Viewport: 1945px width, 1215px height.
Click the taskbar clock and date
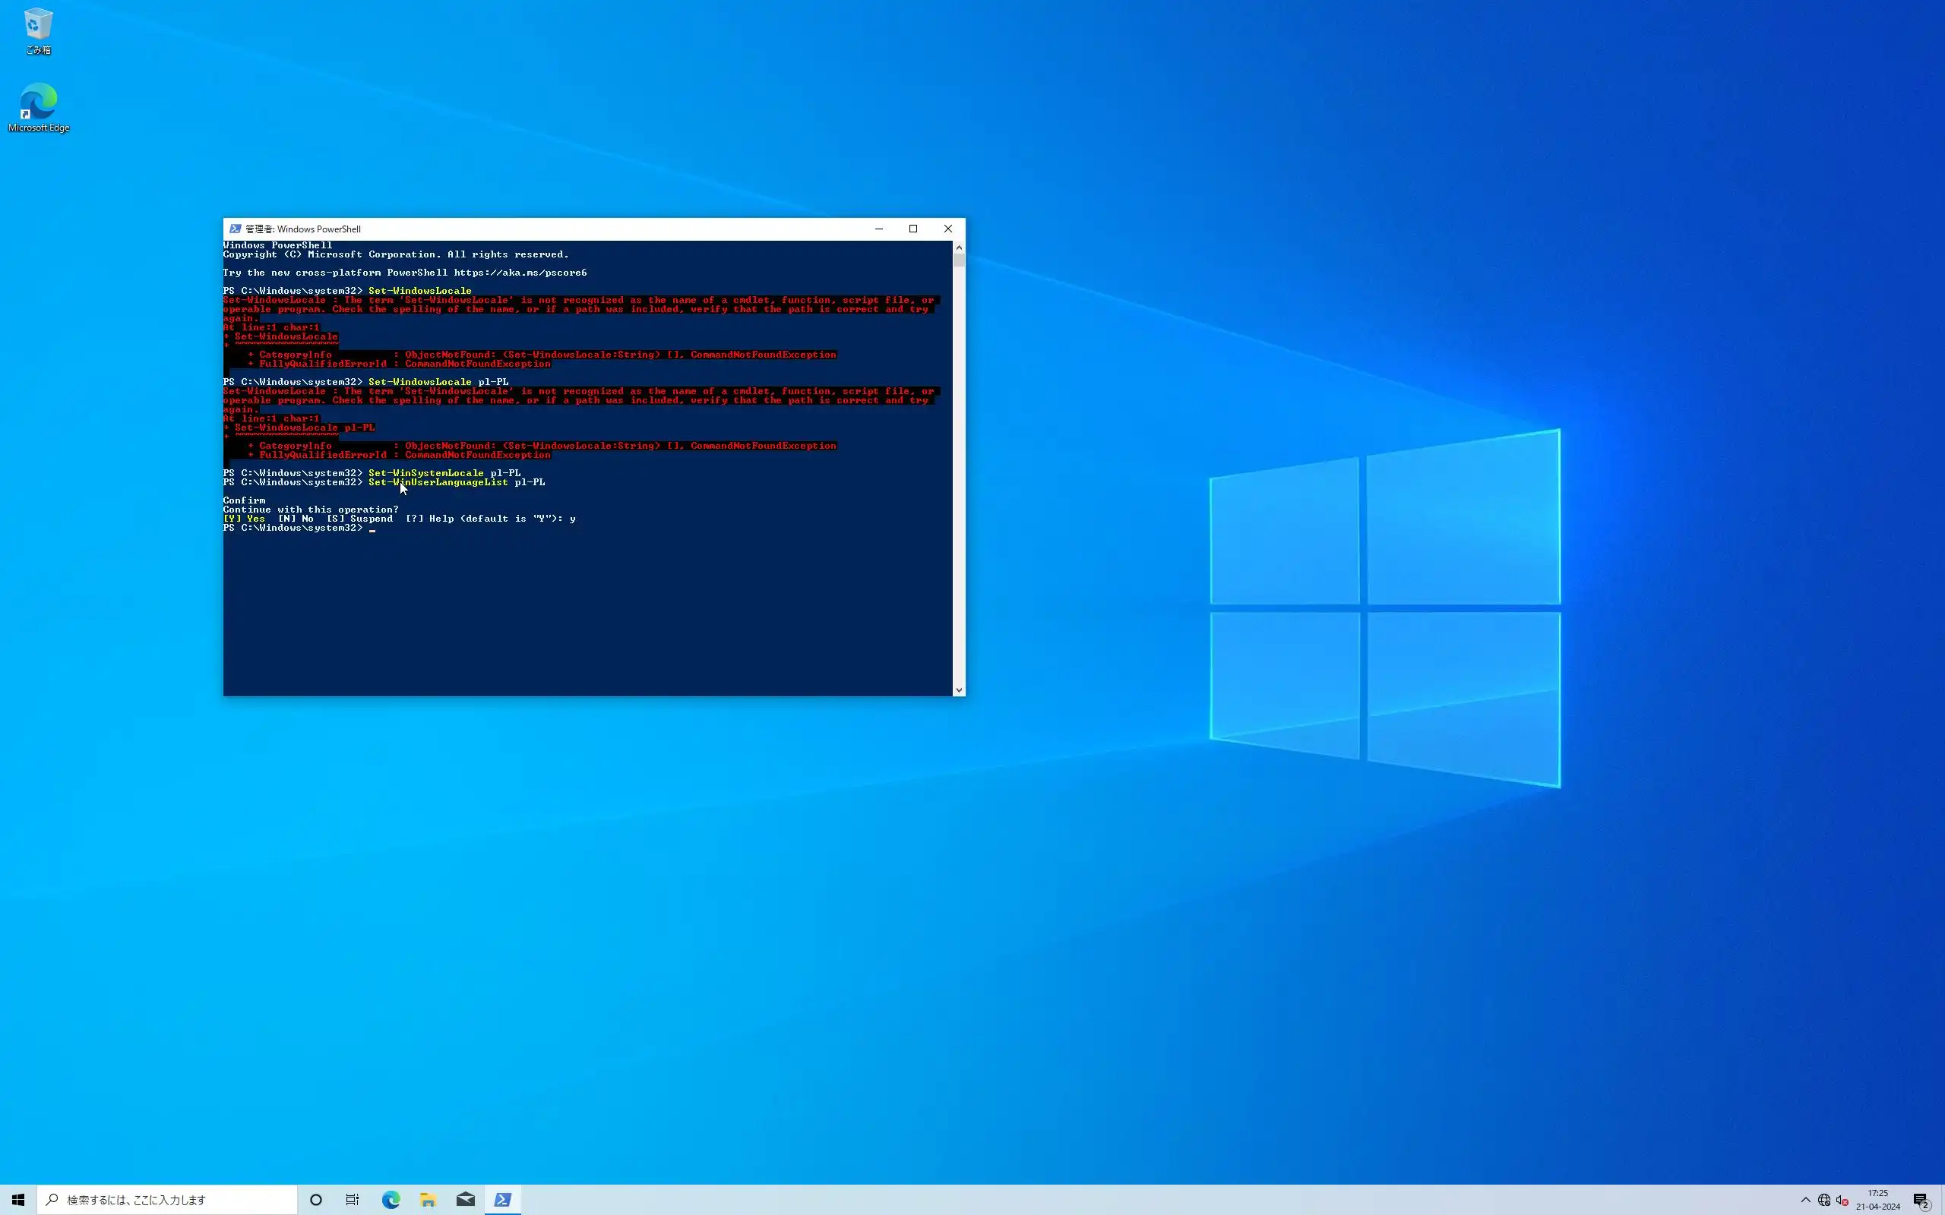click(1877, 1200)
